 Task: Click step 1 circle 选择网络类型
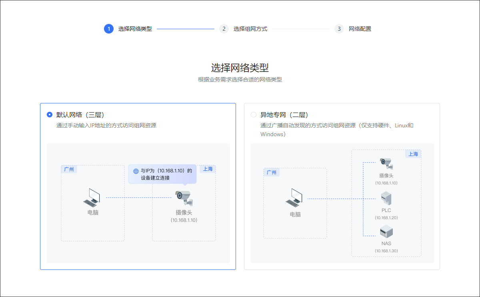point(109,29)
